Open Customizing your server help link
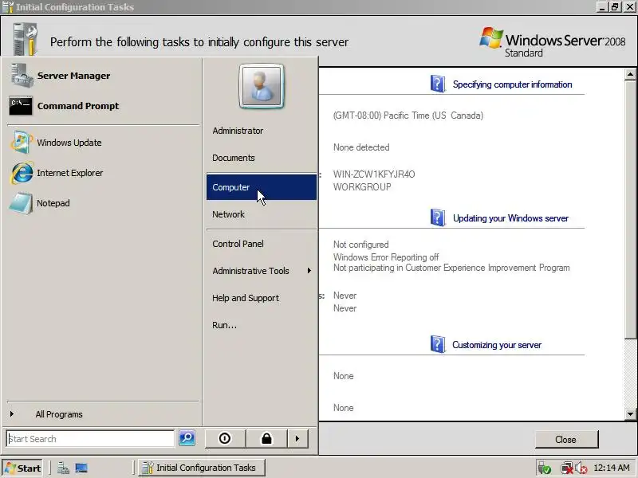This screenshot has height=478, width=638. 497,345
